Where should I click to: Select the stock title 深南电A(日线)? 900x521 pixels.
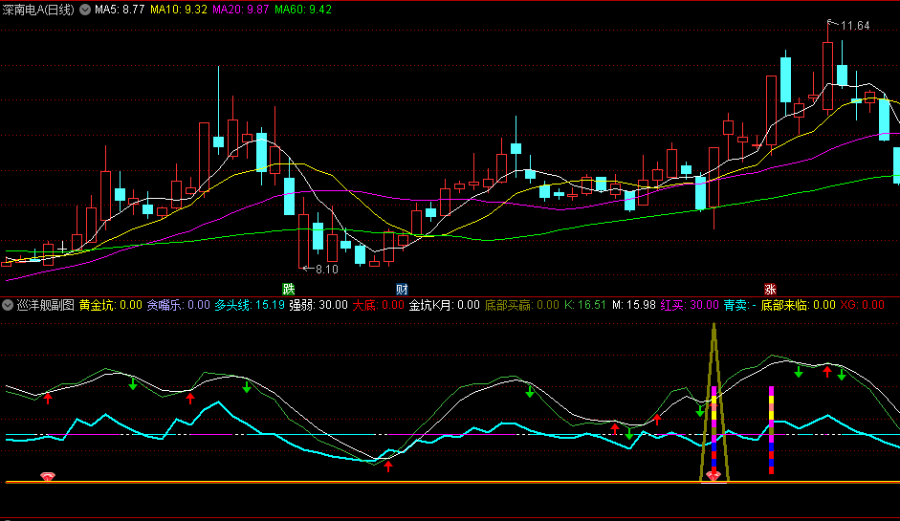pyautogui.click(x=38, y=10)
